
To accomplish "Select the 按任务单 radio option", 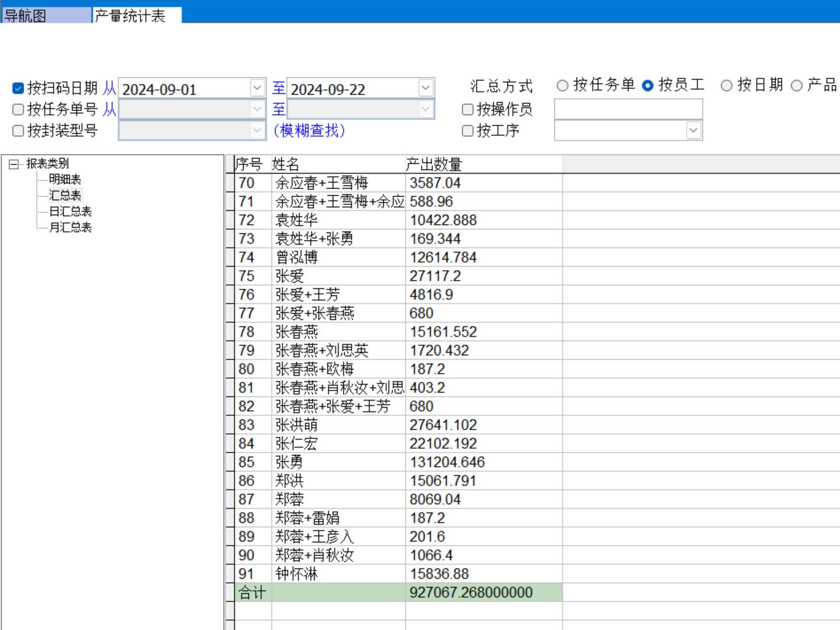I will pyautogui.click(x=562, y=86).
